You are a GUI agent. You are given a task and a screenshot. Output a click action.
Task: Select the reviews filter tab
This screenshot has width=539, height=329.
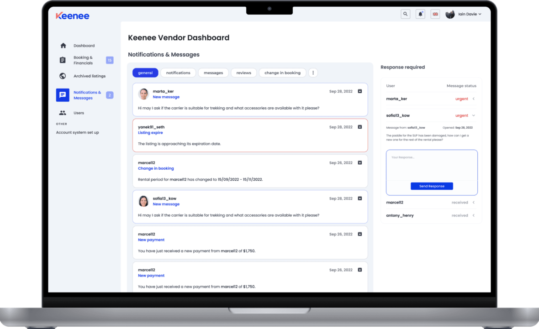point(244,73)
